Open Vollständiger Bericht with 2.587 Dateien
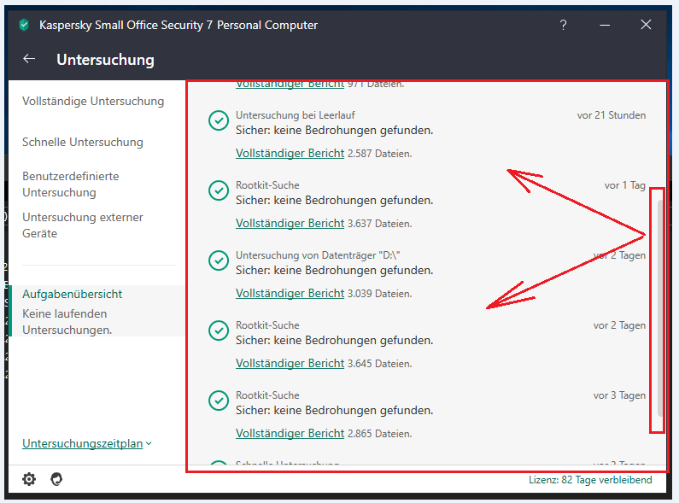Screen dimensions: 679x503 [x=290, y=153]
